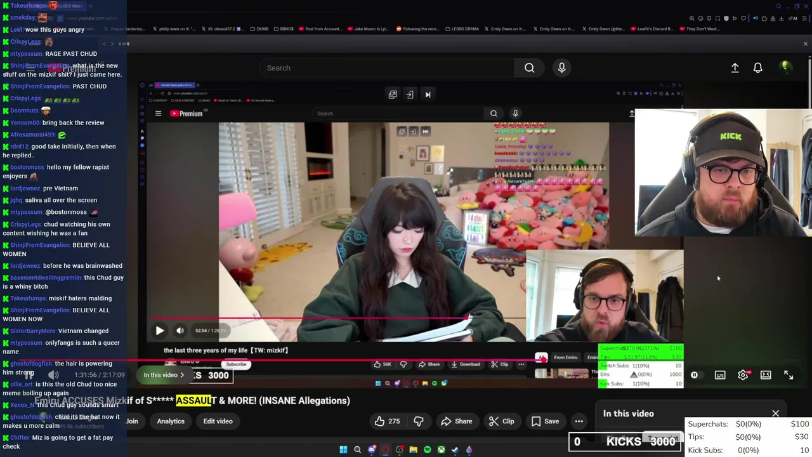Like inner video showing 56K likes
The height and width of the screenshot is (457, 812).
(x=383, y=364)
